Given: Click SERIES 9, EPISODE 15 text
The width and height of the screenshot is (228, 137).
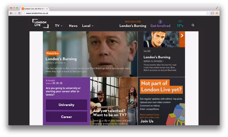Looking at the screenshot, I should click(x=55, y=63).
